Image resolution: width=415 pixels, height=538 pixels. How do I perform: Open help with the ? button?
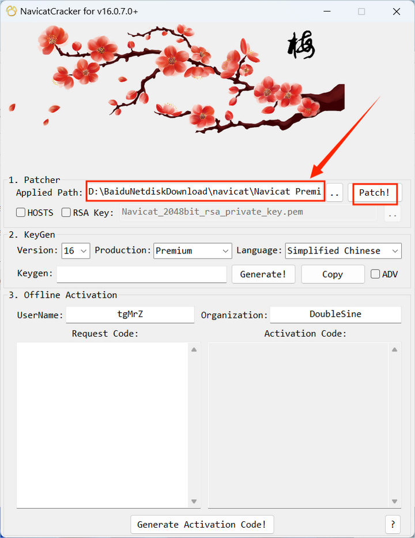393,524
